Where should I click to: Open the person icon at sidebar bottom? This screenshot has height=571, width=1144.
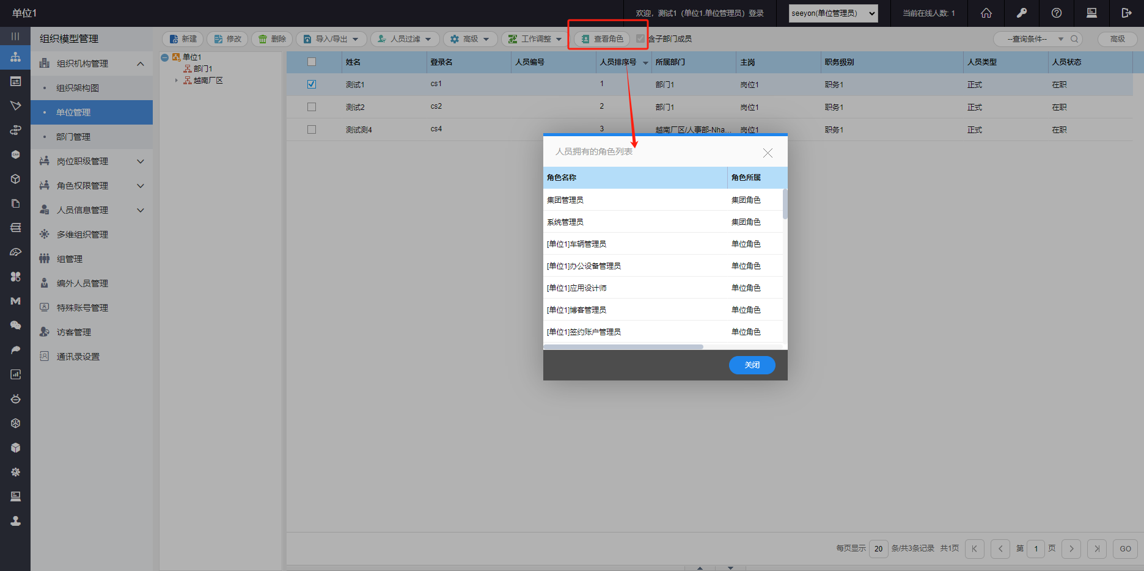click(x=15, y=521)
